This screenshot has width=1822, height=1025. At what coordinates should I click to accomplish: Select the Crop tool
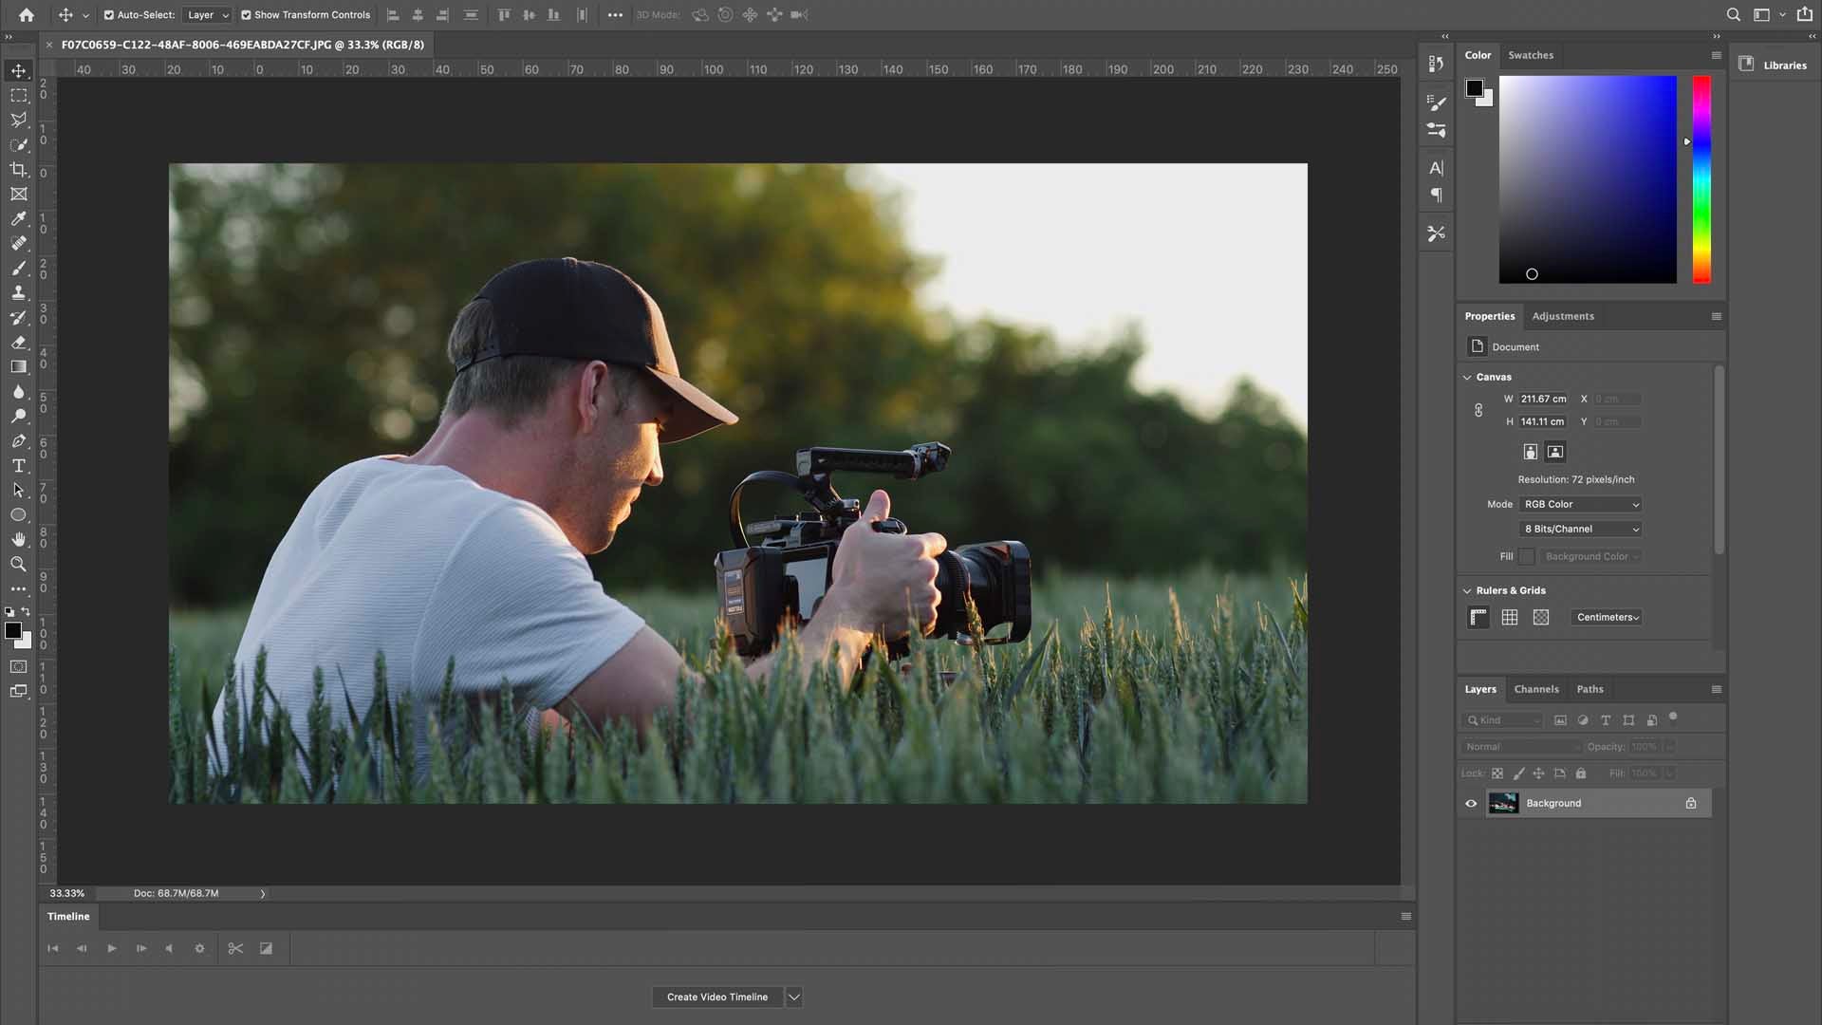(19, 170)
